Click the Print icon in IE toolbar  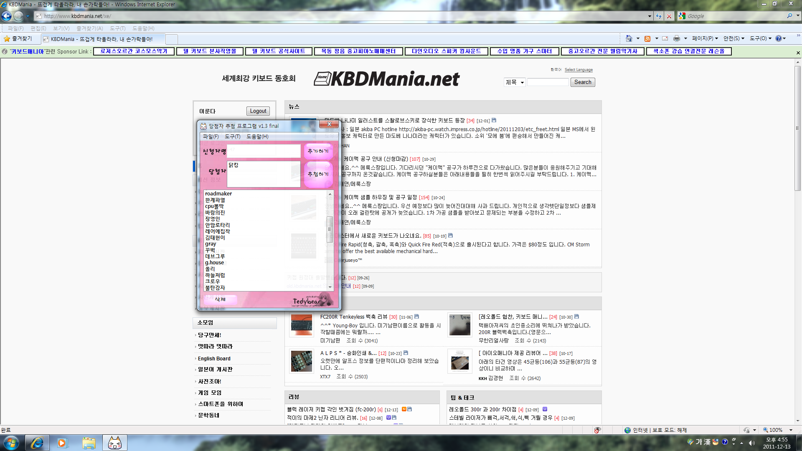coord(677,38)
